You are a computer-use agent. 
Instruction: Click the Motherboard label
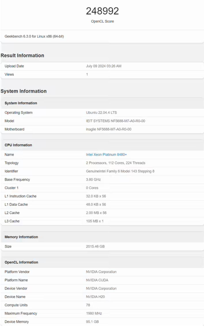(x=14, y=129)
